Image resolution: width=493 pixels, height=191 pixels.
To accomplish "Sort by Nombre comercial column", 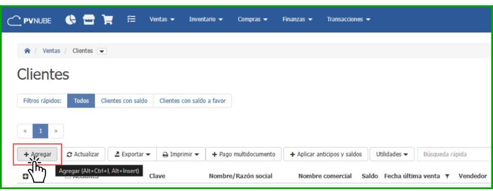I will point(325,176).
